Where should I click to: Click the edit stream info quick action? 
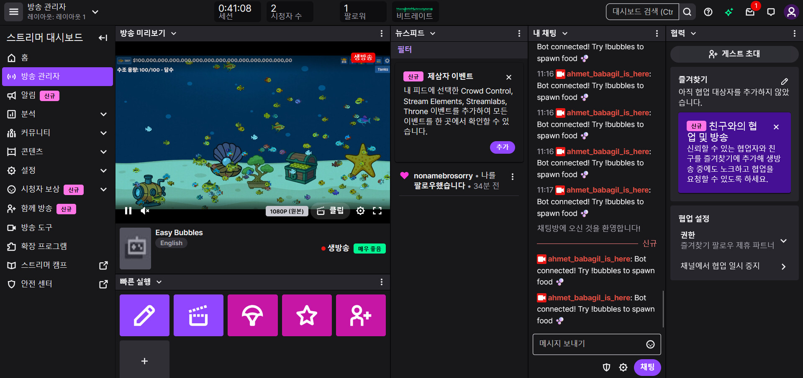tap(144, 315)
